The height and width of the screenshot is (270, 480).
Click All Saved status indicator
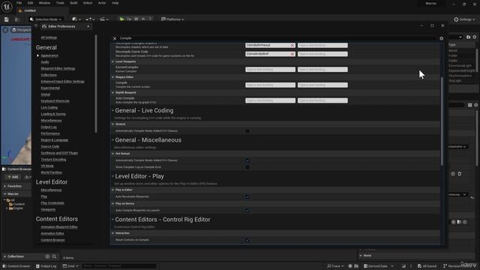point(427,266)
